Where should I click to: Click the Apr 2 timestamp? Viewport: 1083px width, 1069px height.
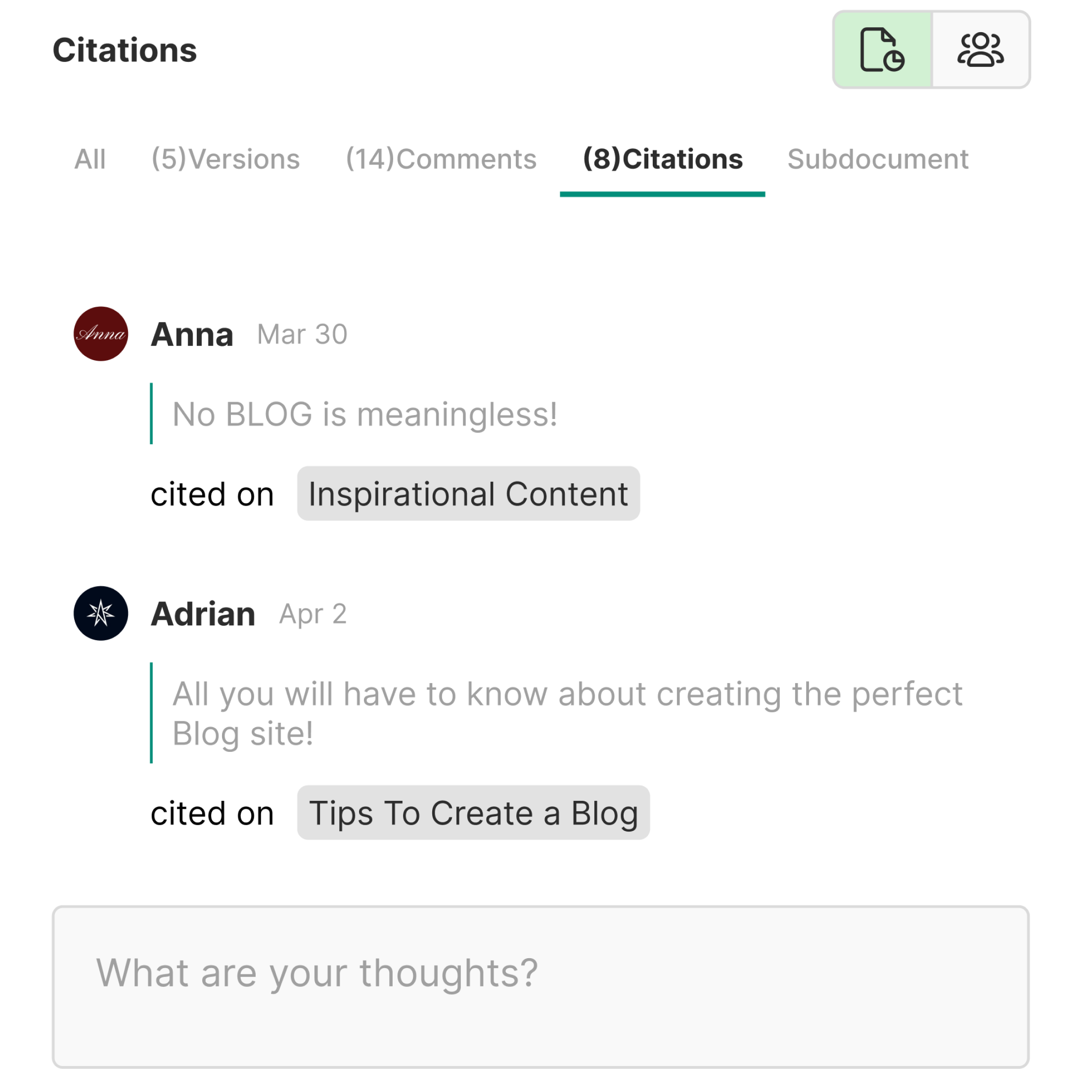click(313, 614)
